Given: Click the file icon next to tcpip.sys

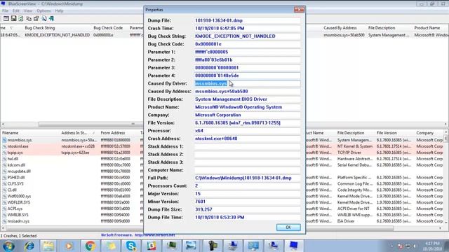Looking at the screenshot, I should [x=4, y=153].
